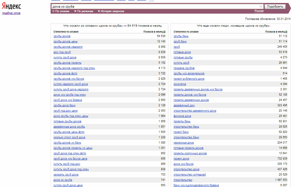Click the Яндекс logo
The image size is (294, 187).
(x=11, y=6)
